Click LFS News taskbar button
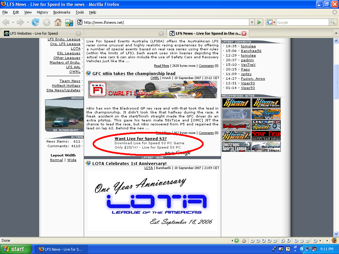The image size is (339, 254). pyautogui.click(x=61, y=249)
